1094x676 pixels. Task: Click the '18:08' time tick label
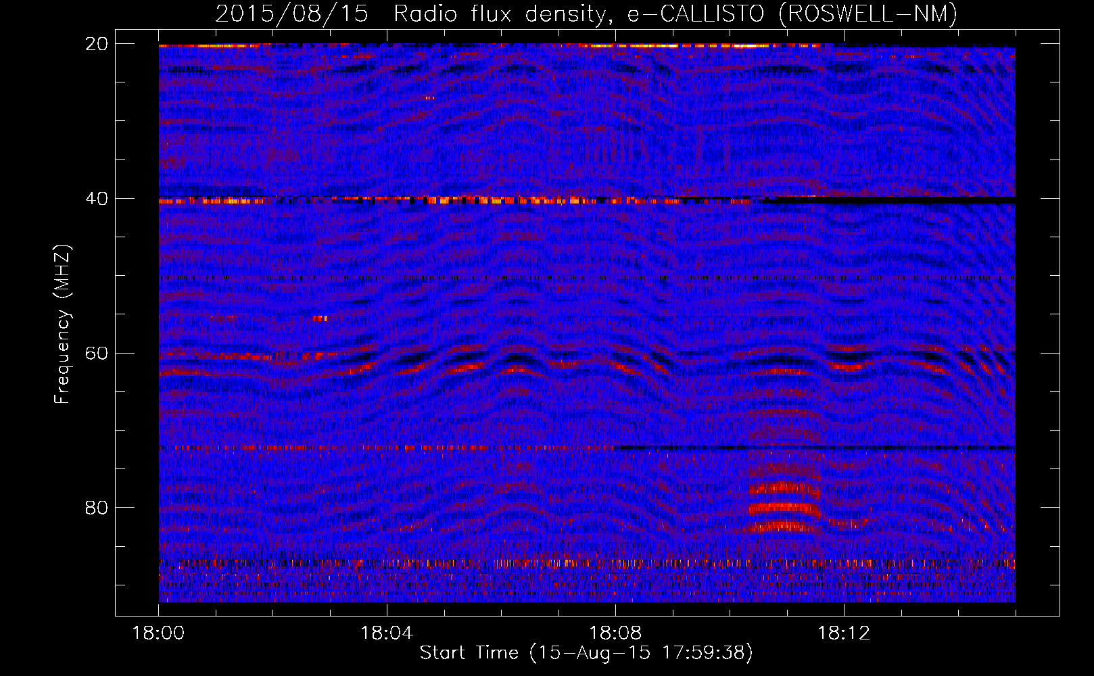click(615, 633)
